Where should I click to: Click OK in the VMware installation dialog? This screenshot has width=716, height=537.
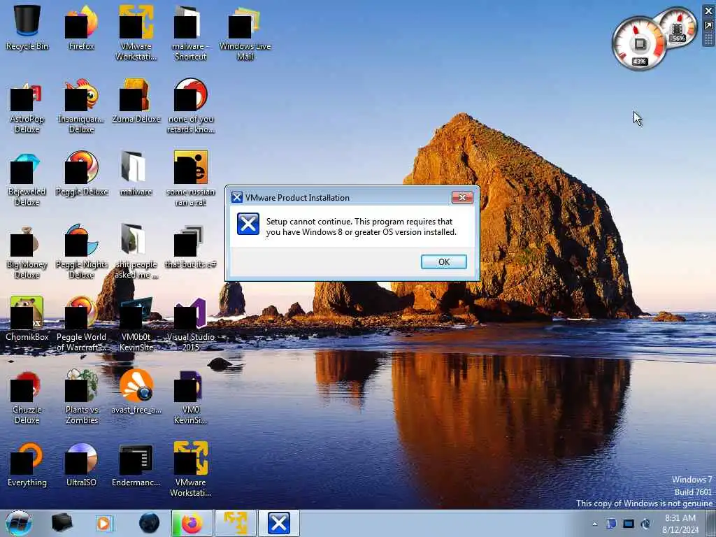[x=443, y=262]
